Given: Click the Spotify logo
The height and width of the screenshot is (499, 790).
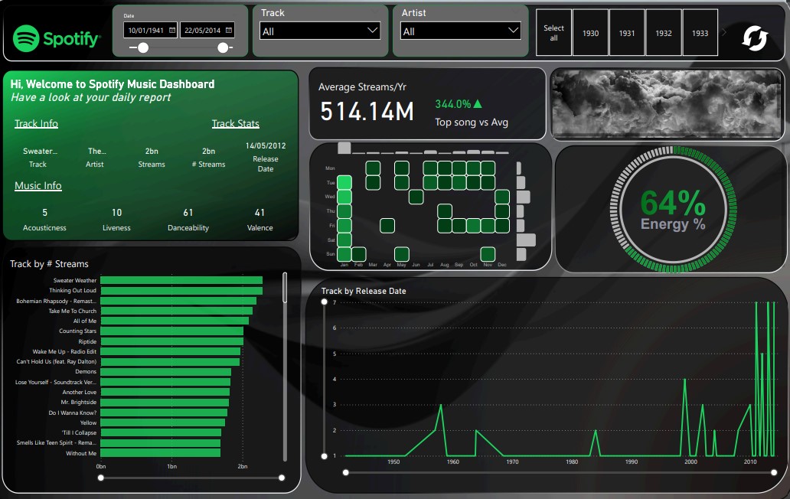Looking at the screenshot, I should 57,38.
